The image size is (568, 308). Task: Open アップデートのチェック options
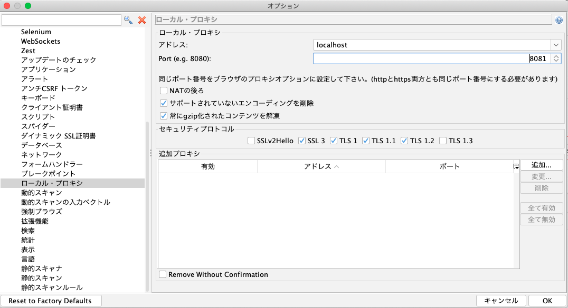[59, 60]
